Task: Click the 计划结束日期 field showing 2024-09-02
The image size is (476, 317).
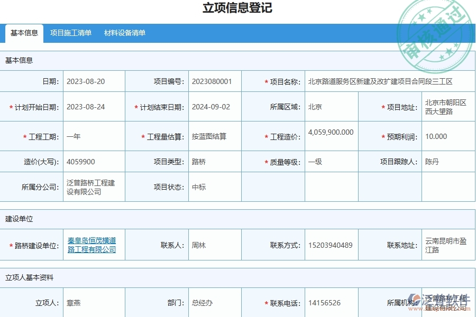Action: point(214,106)
